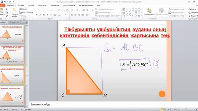Select the Arrow line shape
The height and width of the screenshot is (111, 198).
coord(130,10)
